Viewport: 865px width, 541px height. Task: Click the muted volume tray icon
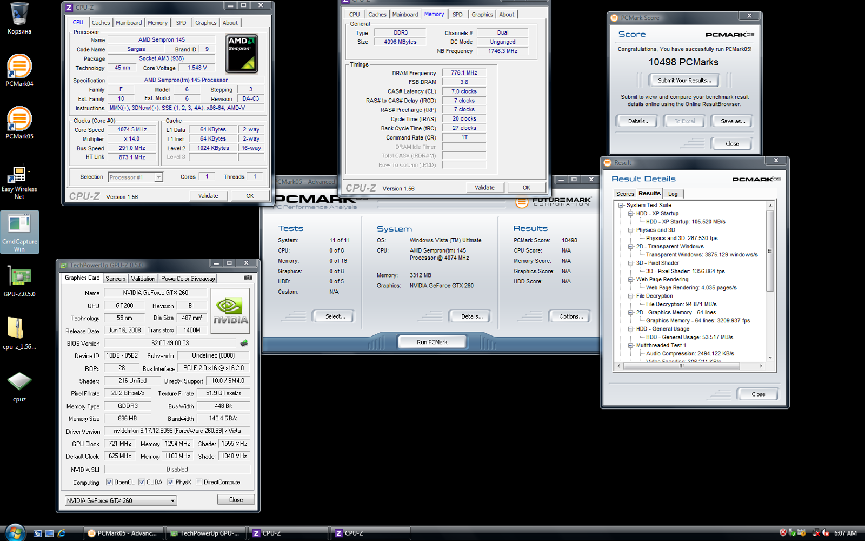click(x=826, y=533)
